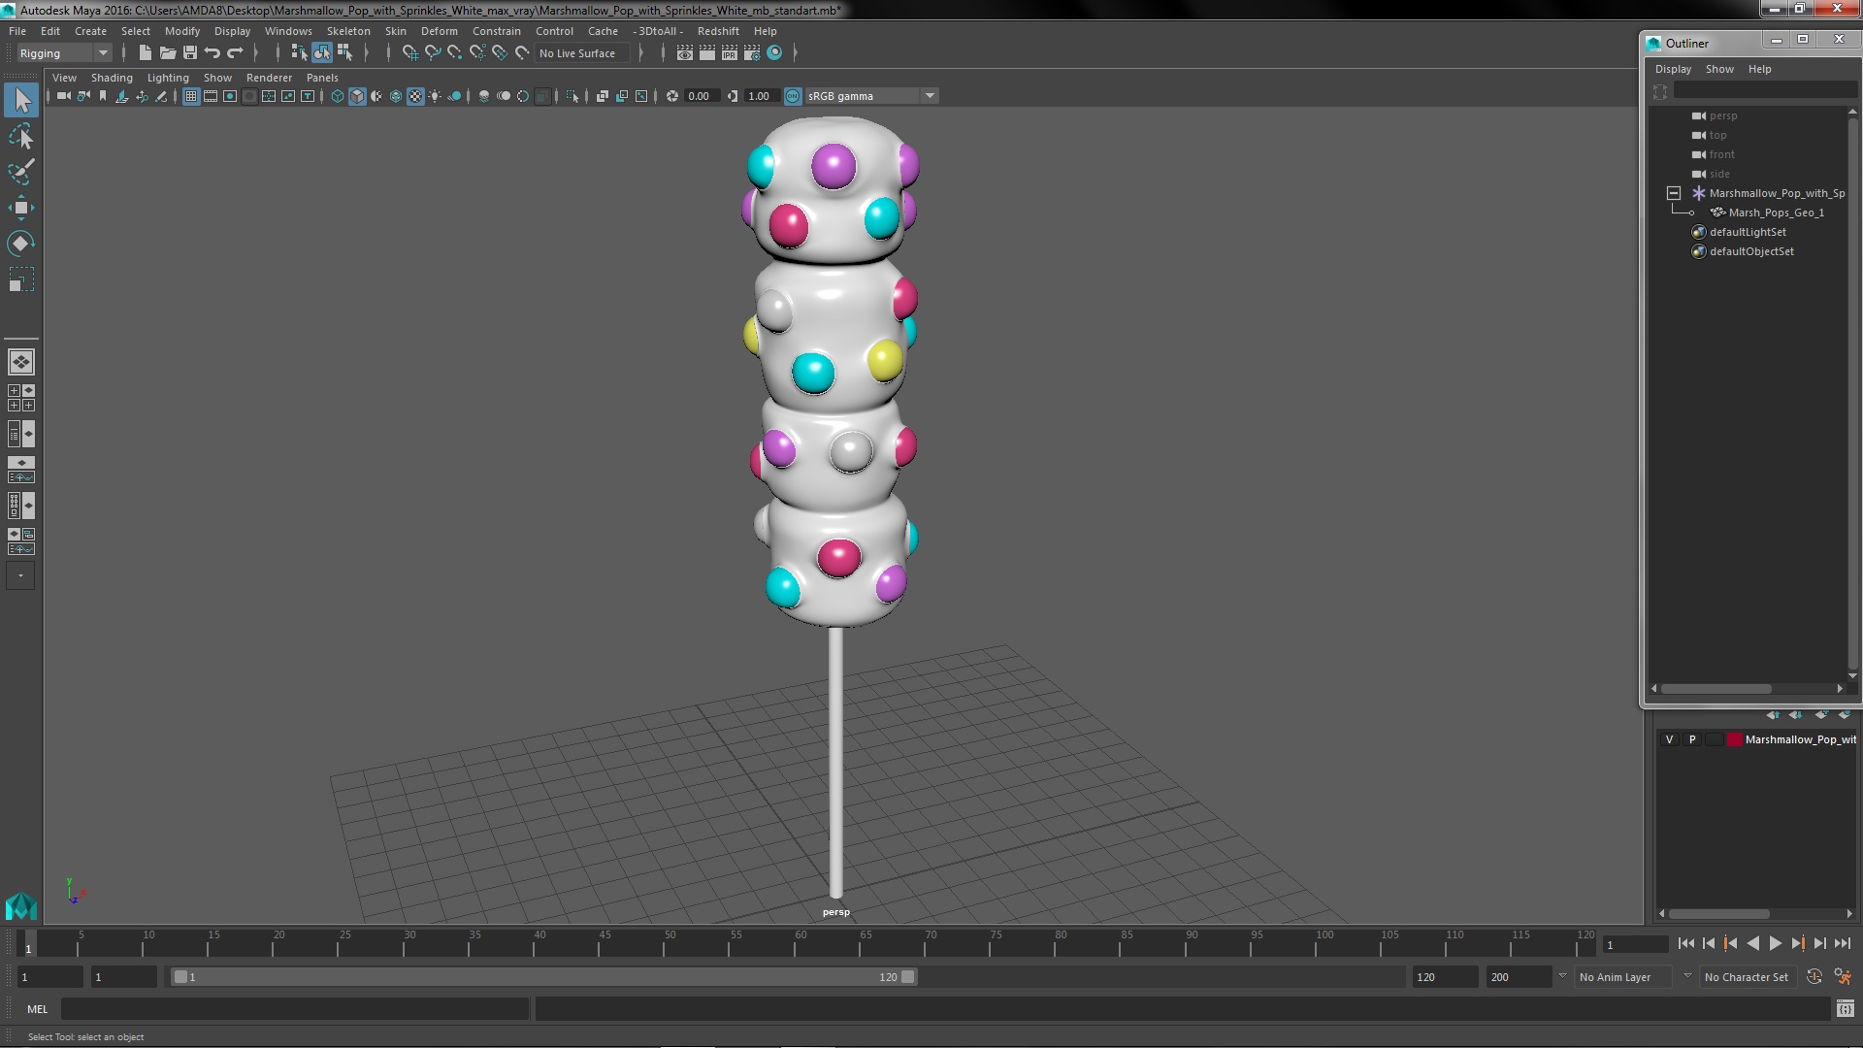Open the Shading panel menu
The height and width of the screenshot is (1048, 1863).
tap(112, 78)
